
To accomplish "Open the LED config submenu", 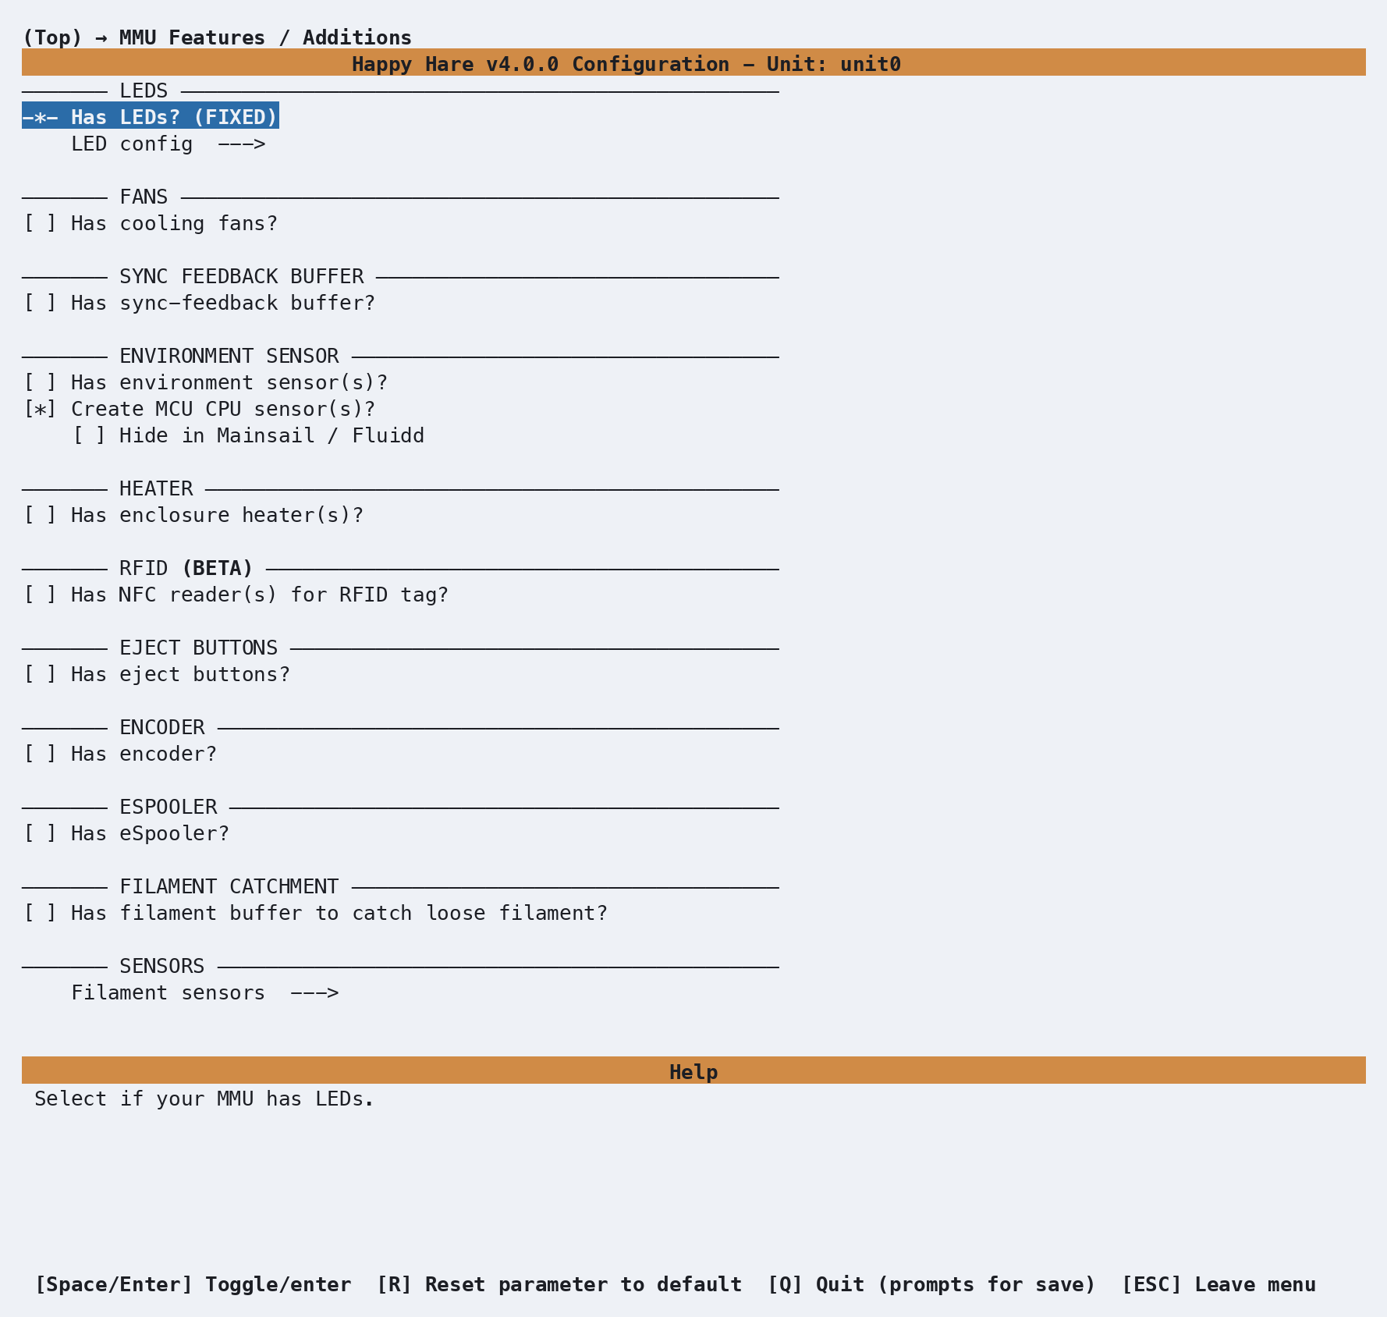I will coord(168,144).
